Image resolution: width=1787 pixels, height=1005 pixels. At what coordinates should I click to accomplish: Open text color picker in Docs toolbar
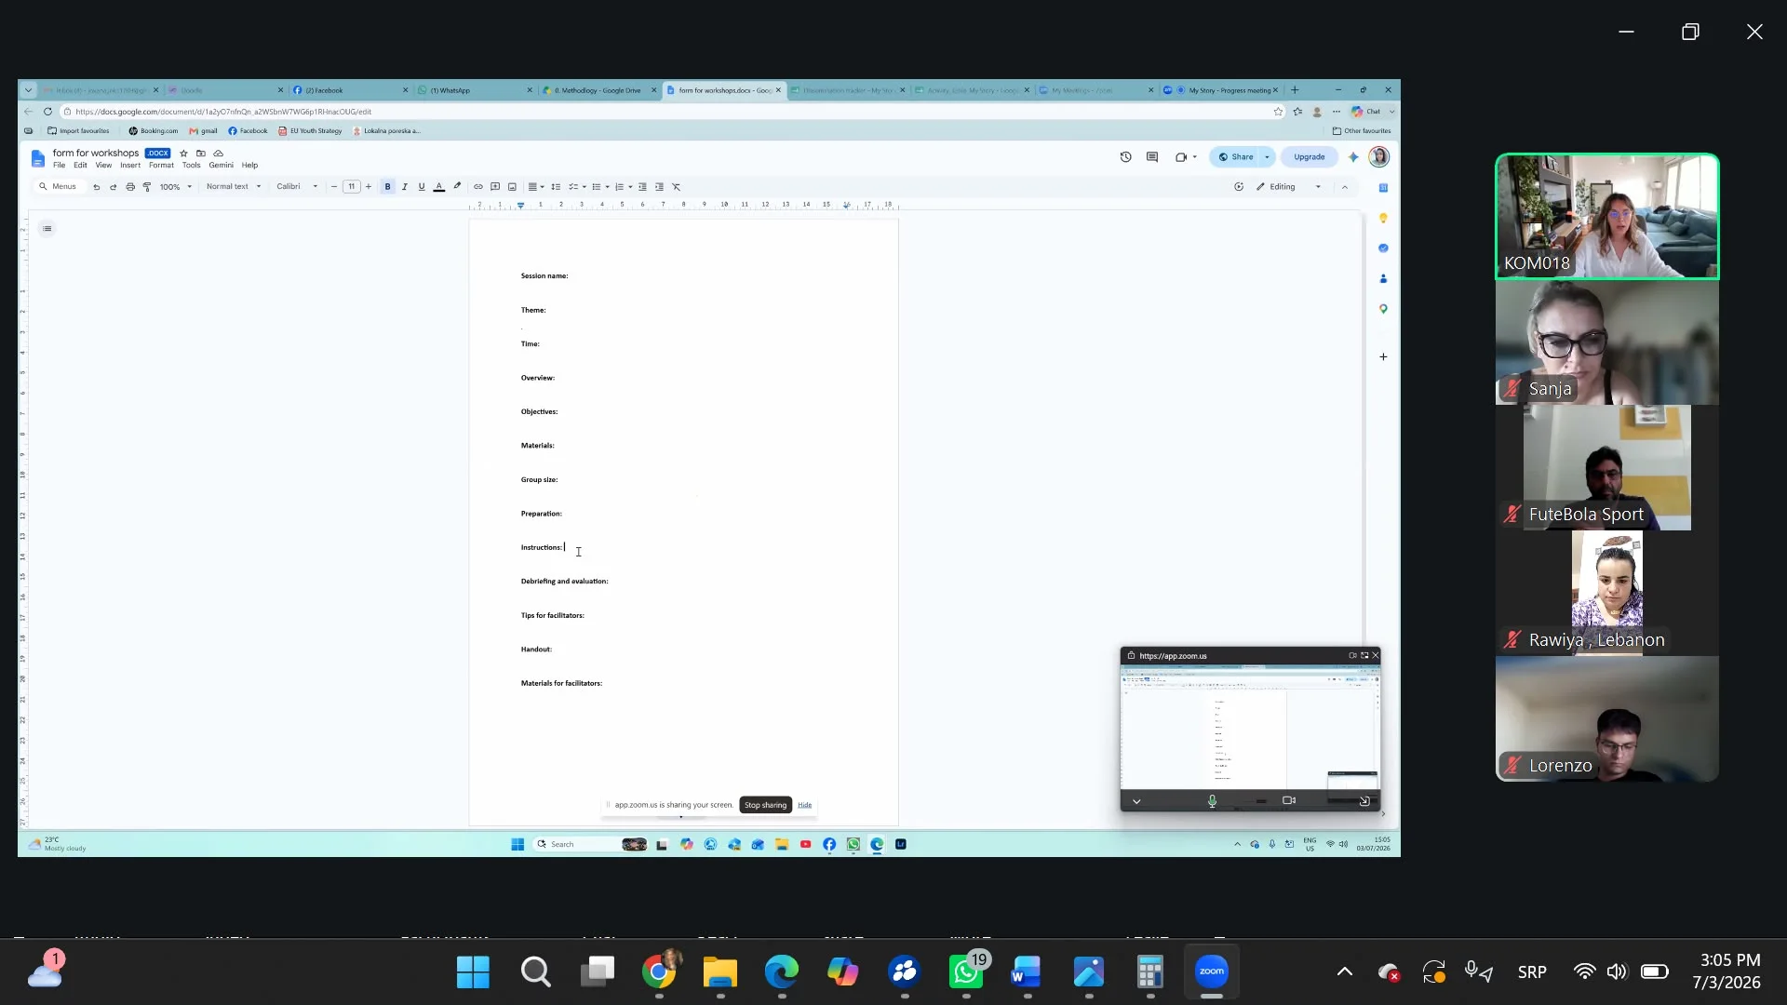439,187
